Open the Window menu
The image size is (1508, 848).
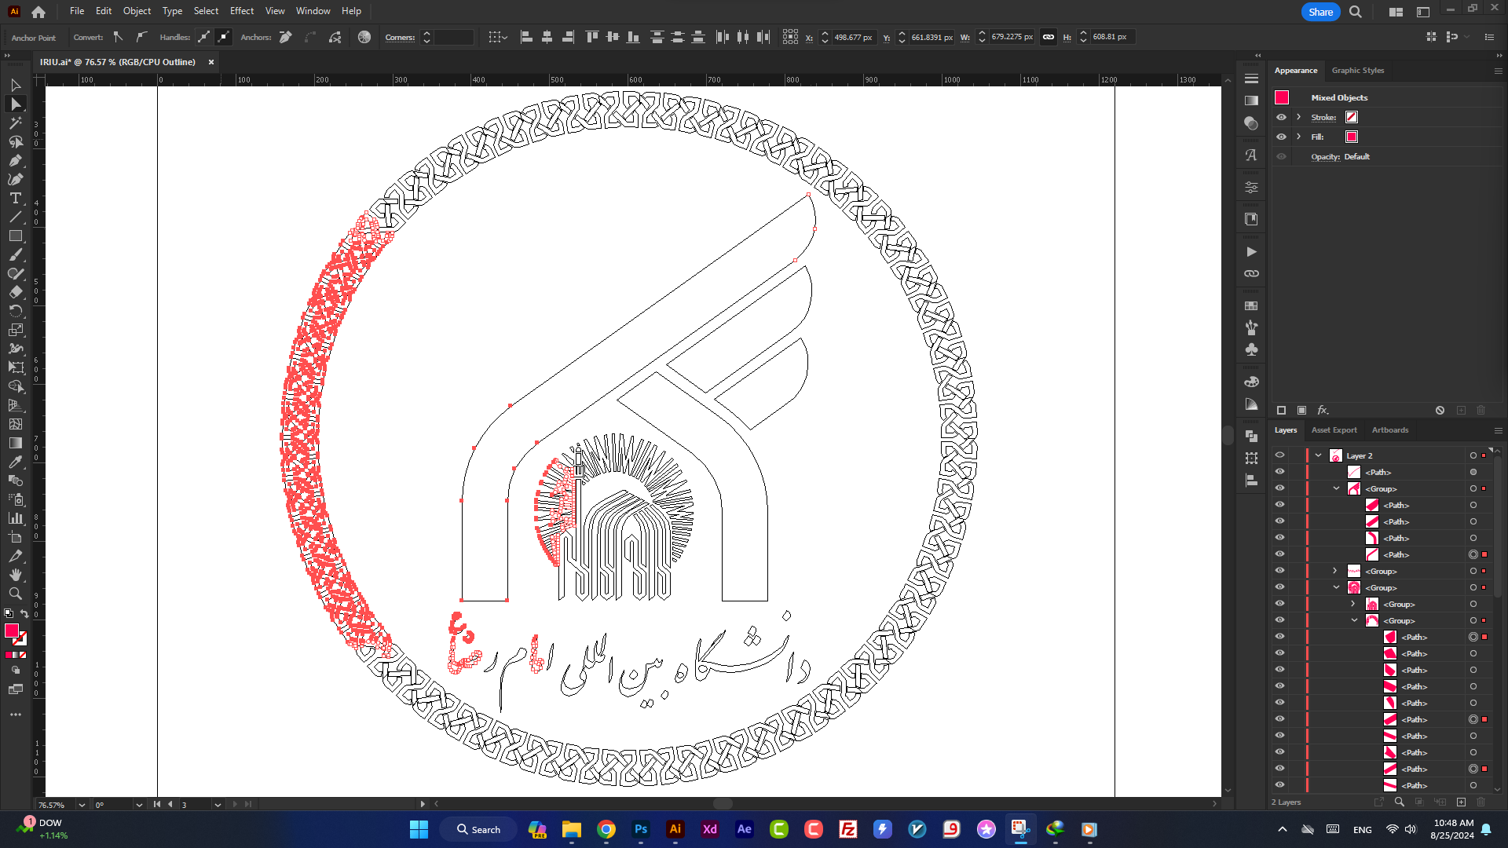point(313,11)
